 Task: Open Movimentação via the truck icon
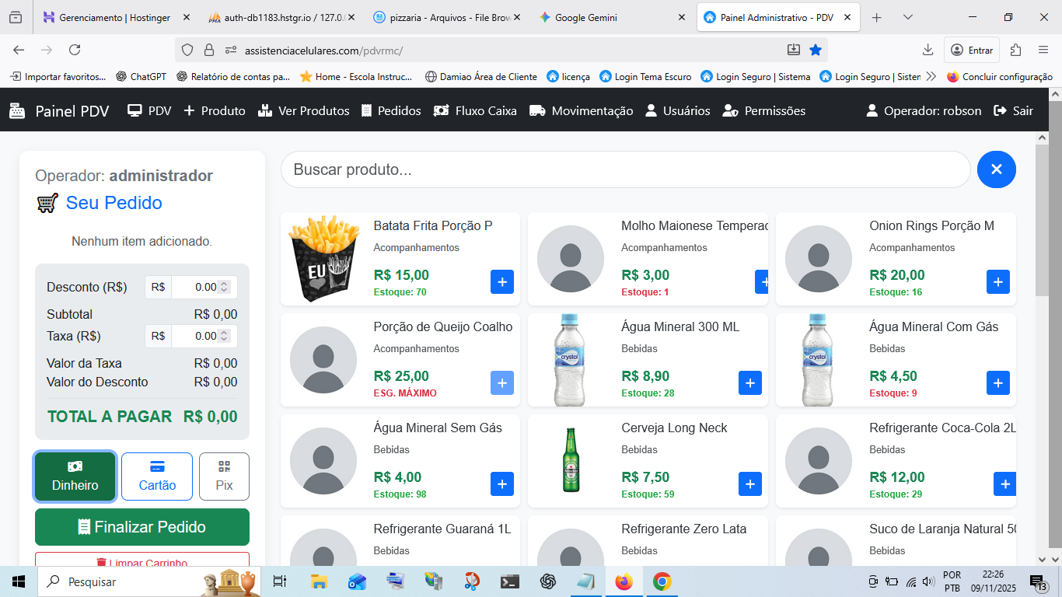coord(536,110)
